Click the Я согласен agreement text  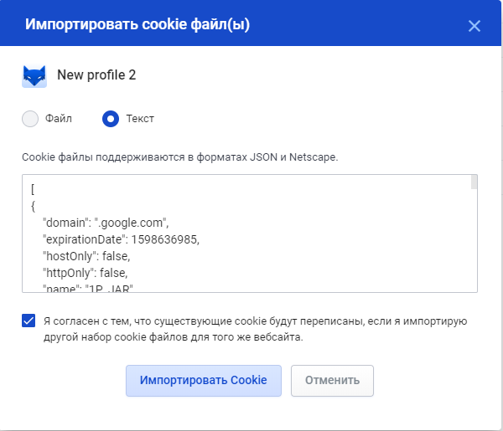pos(256,329)
